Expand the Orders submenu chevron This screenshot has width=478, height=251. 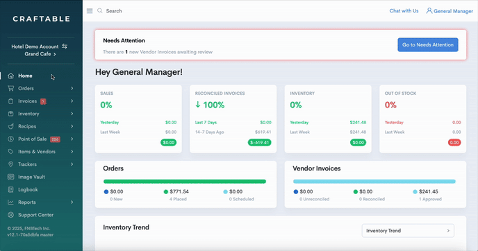pos(72,88)
